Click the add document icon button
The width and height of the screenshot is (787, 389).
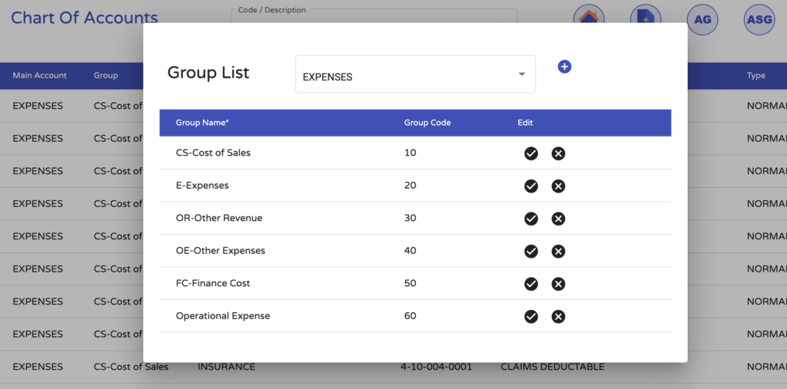646,18
